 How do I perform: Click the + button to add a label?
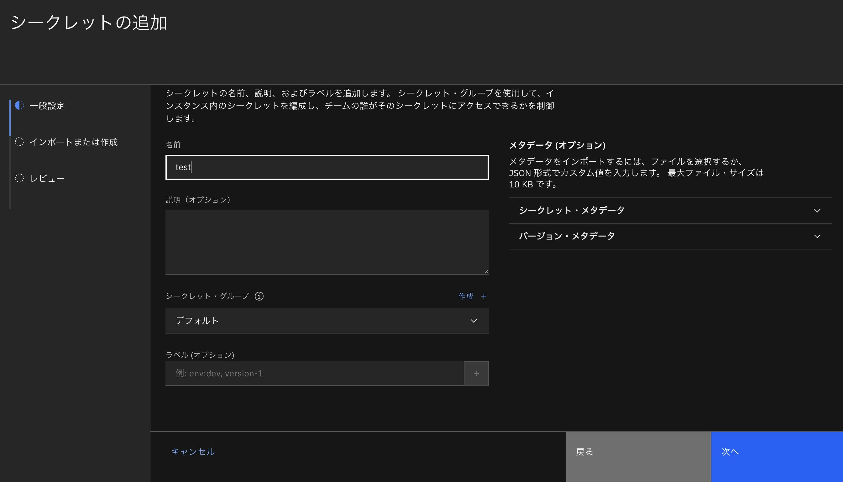(x=477, y=373)
